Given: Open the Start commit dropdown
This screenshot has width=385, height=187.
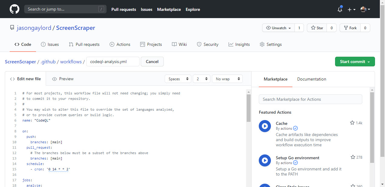Looking at the screenshot, I should click(x=355, y=62).
